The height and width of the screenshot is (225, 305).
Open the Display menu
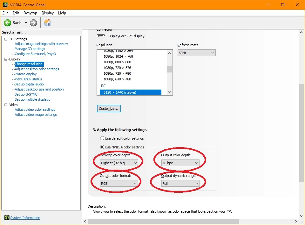tap(47, 13)
